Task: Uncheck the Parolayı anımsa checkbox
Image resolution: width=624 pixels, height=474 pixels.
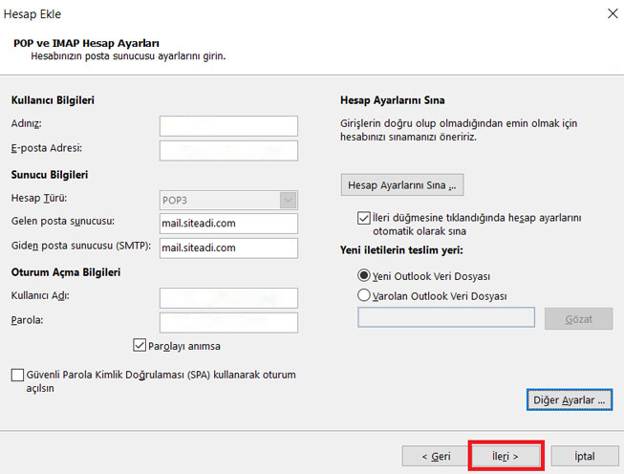Action: [x=140, y=346]
